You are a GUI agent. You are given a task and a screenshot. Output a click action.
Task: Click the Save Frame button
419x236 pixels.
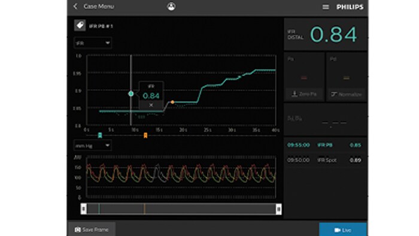coord(92,229)
